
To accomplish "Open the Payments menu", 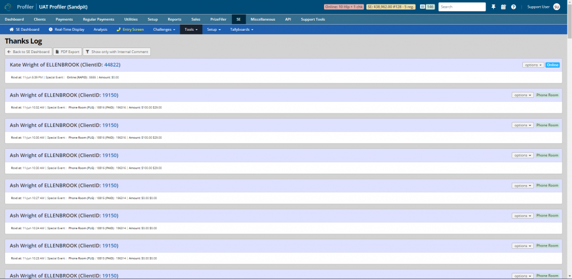I will [64, 20].
